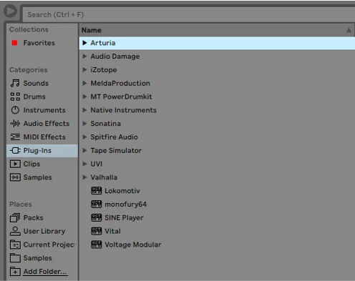Expand the Tape Simulator folder triangle
Screen dimensions: 355x281
pos(84,150)
